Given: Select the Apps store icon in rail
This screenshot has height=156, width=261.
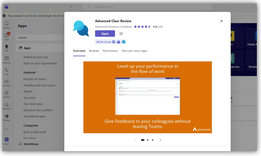Looking at the screenshot, I should pyautogui.click(x=7, y=141).
